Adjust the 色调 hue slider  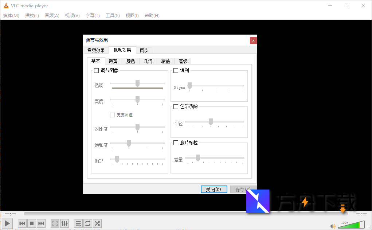coord(137,83)
